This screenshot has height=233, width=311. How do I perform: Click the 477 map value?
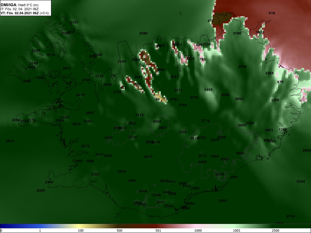click(211, 21)
